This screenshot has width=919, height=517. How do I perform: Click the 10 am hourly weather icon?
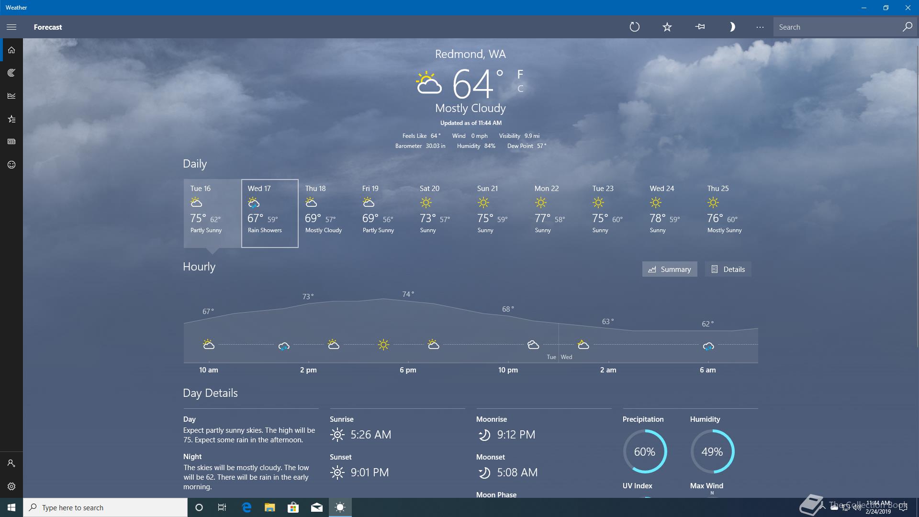(x=208, y=344)
